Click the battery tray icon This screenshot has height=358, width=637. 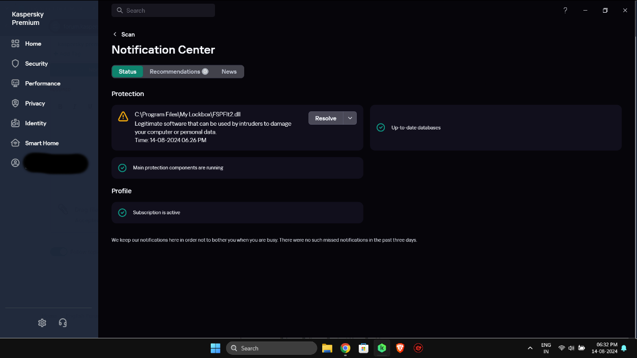coord(582,348)
